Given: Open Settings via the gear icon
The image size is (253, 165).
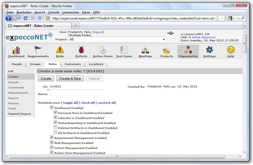Looking at the screenshot, I should tap(209, 50).
